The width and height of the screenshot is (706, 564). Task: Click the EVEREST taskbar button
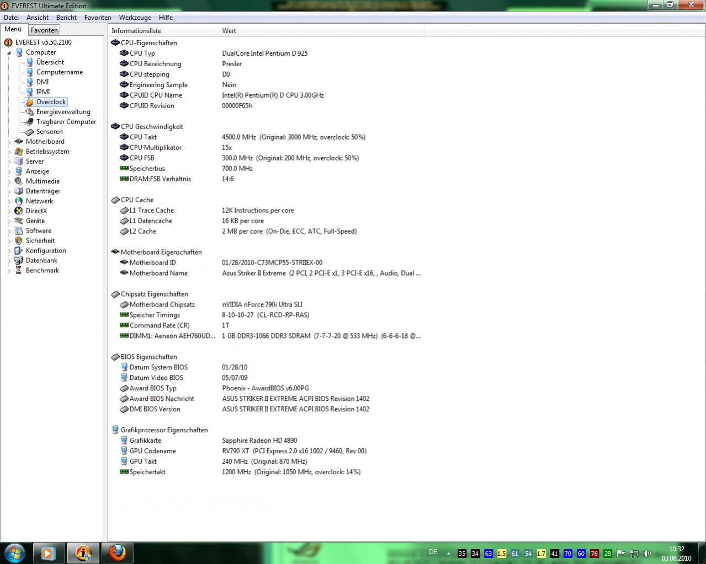(83, 553)
